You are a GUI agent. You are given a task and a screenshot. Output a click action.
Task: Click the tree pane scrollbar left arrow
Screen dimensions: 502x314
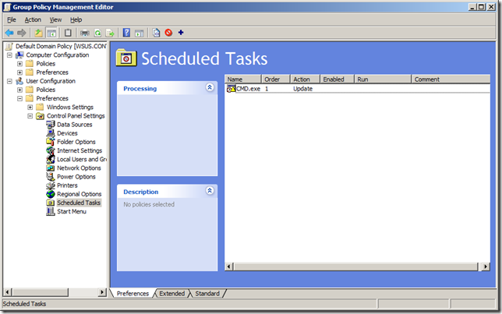(8, 292)
